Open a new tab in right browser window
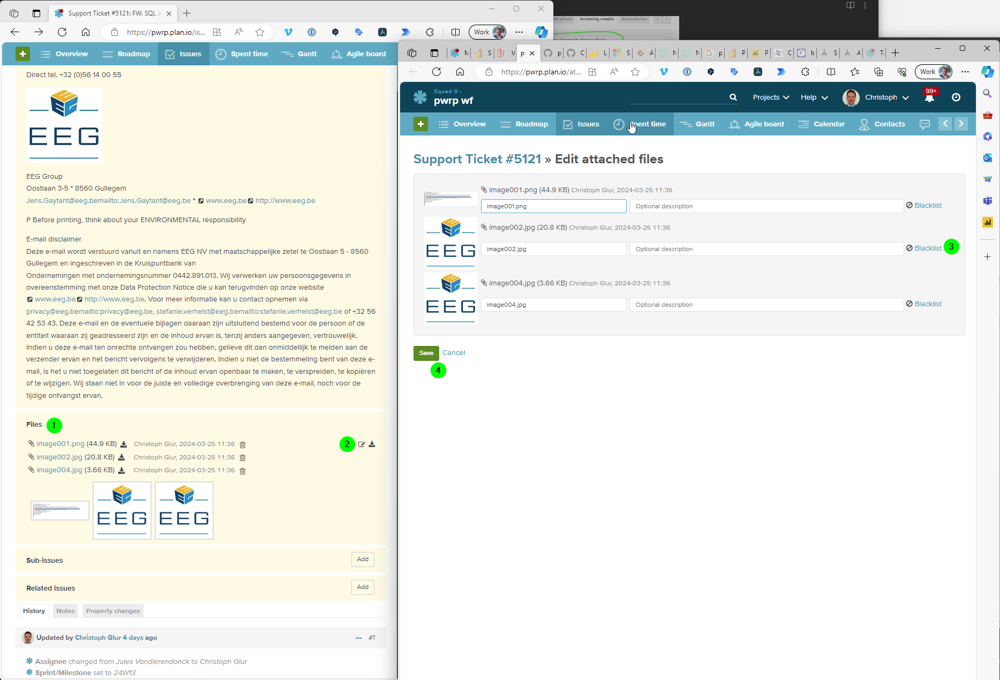Screen dimensions: 1000x680 click(895, 52)
